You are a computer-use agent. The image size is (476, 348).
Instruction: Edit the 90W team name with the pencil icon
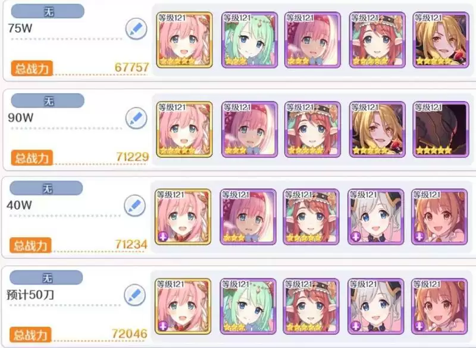click(136, 118)
